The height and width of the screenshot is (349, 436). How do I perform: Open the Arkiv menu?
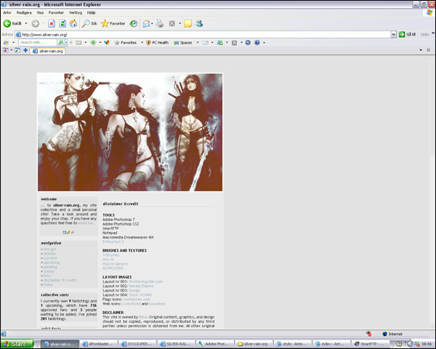(x=7, y=12)
